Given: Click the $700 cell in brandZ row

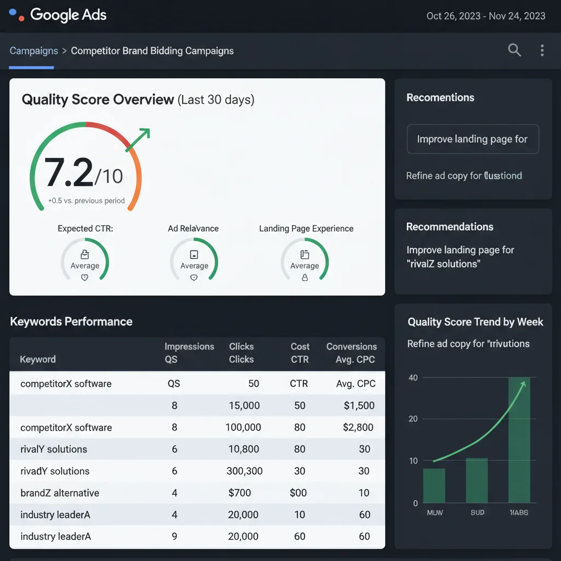Looking at the screenshot, I should (240, 493).
